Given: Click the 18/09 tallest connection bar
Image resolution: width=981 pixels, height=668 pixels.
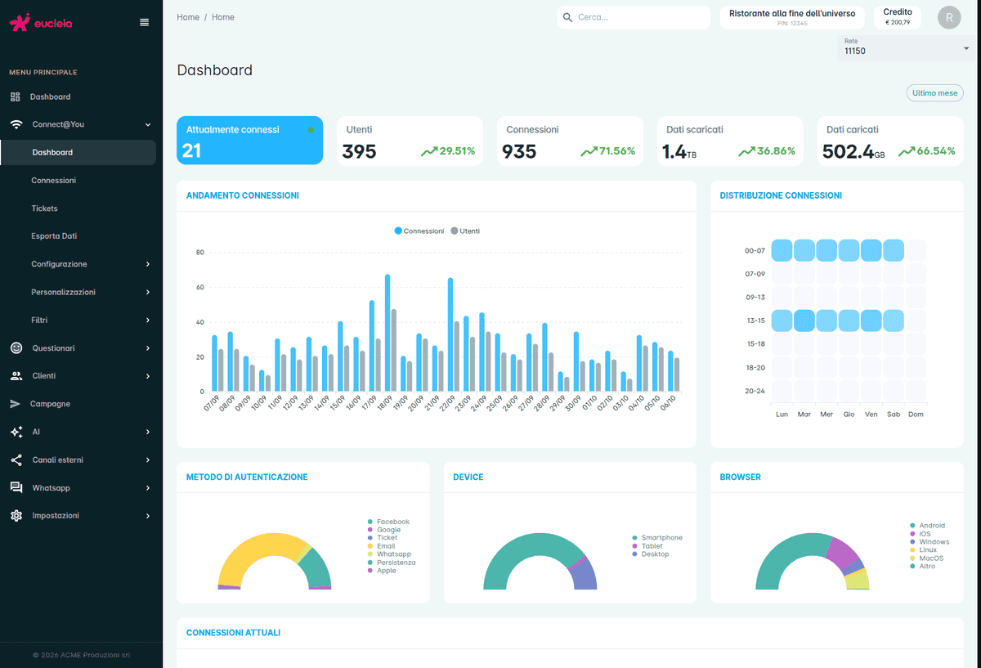Looking at the screenshot, I should tap(387, 334).
